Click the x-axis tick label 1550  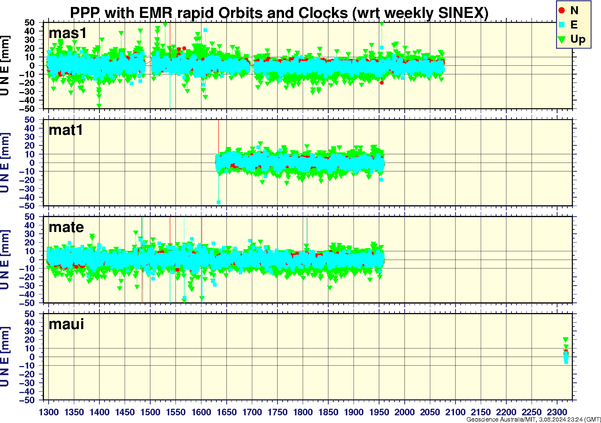[x=176, y=412]
